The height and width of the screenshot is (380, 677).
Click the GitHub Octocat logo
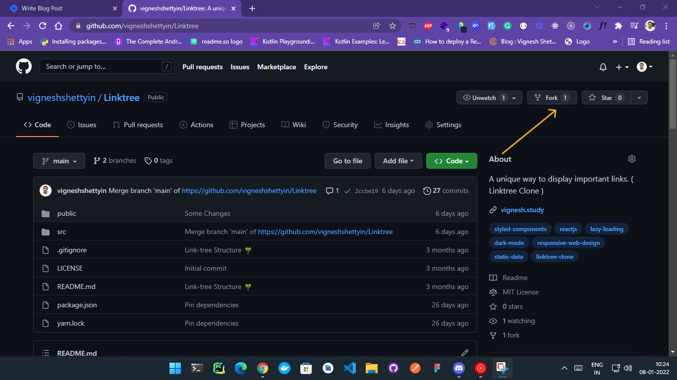[x=24, y=66]
